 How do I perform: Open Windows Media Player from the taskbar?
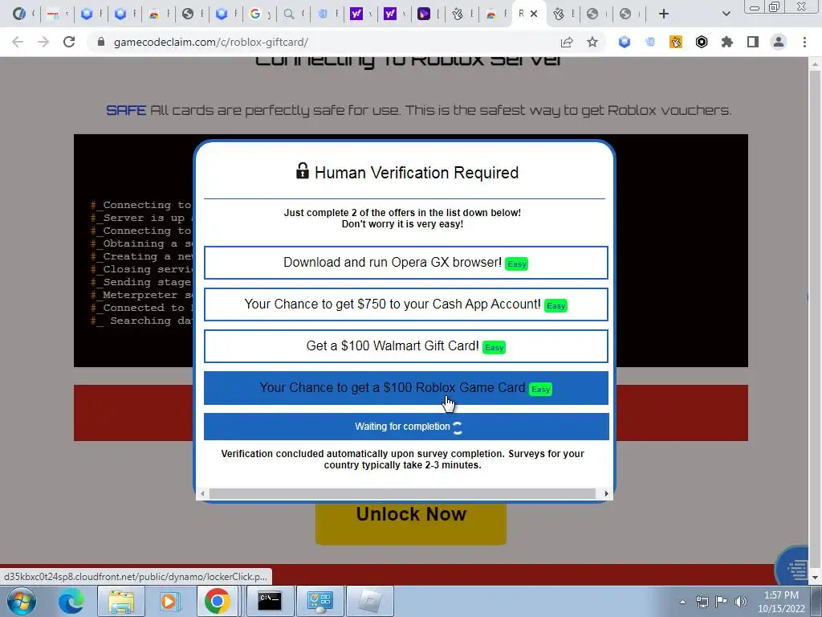(169, 601)
